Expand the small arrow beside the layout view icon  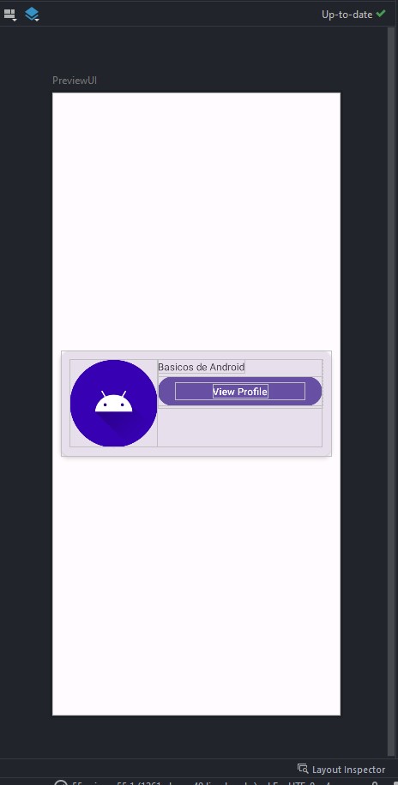coord(14,19)
